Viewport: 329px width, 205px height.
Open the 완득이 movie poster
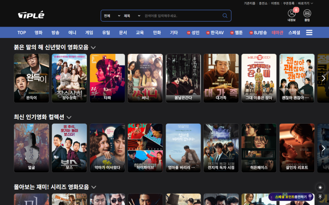click(31, 78)
